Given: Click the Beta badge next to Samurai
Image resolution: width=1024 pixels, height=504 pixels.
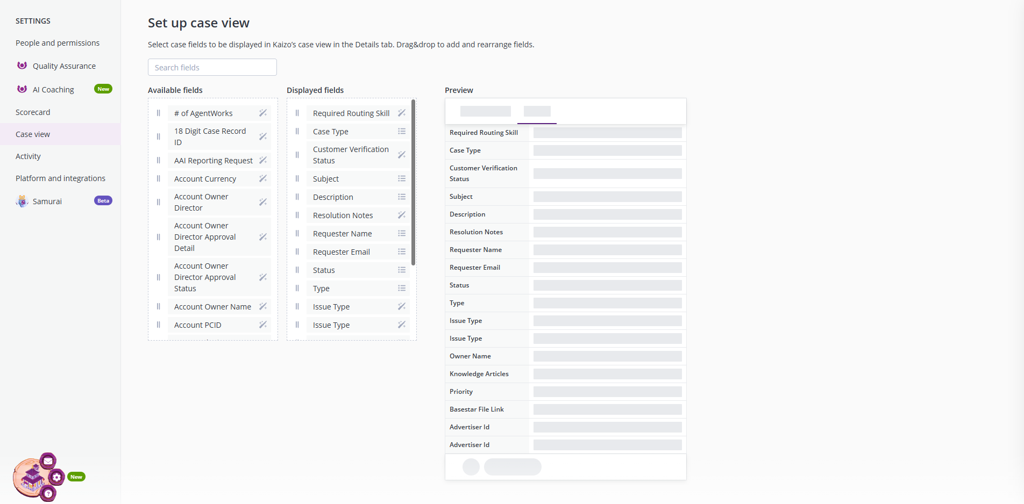Looking at the screenshot, I should [103, 200].
